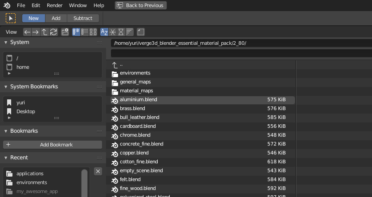372x197 pixels.
Task: Enable sort by file extension
Action: pos(113,32)
